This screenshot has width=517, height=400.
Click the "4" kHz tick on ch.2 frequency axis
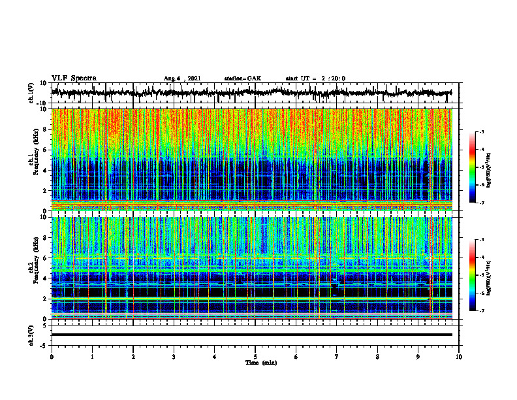(x=45, y=278)
